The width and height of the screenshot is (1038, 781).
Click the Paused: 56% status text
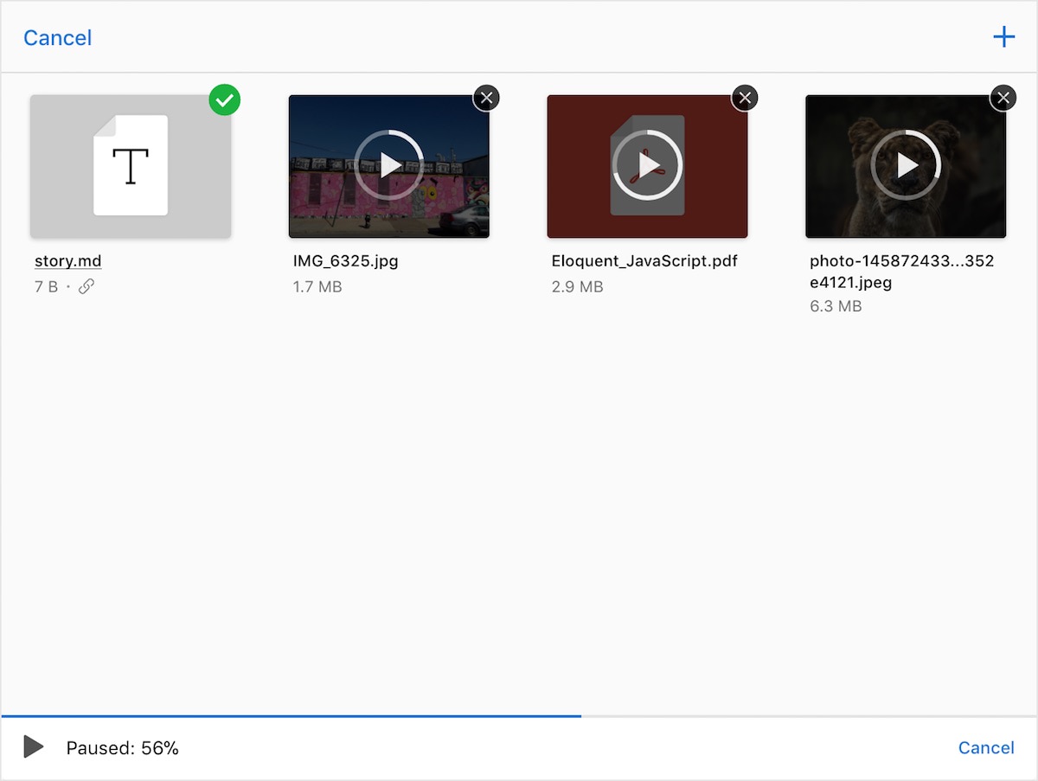coord(123,748)
